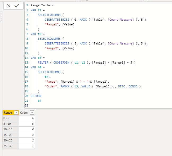172x156 pixels.
Task: Open the Range column filter dropdown
Action: 16,113
